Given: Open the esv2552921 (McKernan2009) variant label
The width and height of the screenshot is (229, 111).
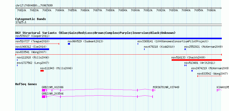Looking at the screenshot, I should [204, 47].
